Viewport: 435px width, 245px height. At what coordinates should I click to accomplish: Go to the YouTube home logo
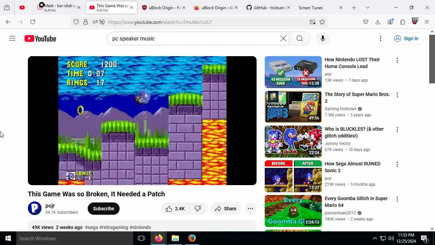pos(40,39)
